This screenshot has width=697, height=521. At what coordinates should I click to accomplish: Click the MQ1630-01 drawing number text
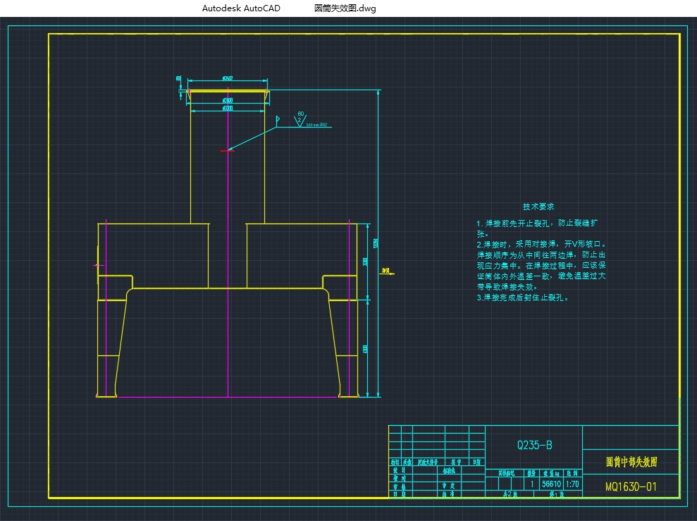631,486
